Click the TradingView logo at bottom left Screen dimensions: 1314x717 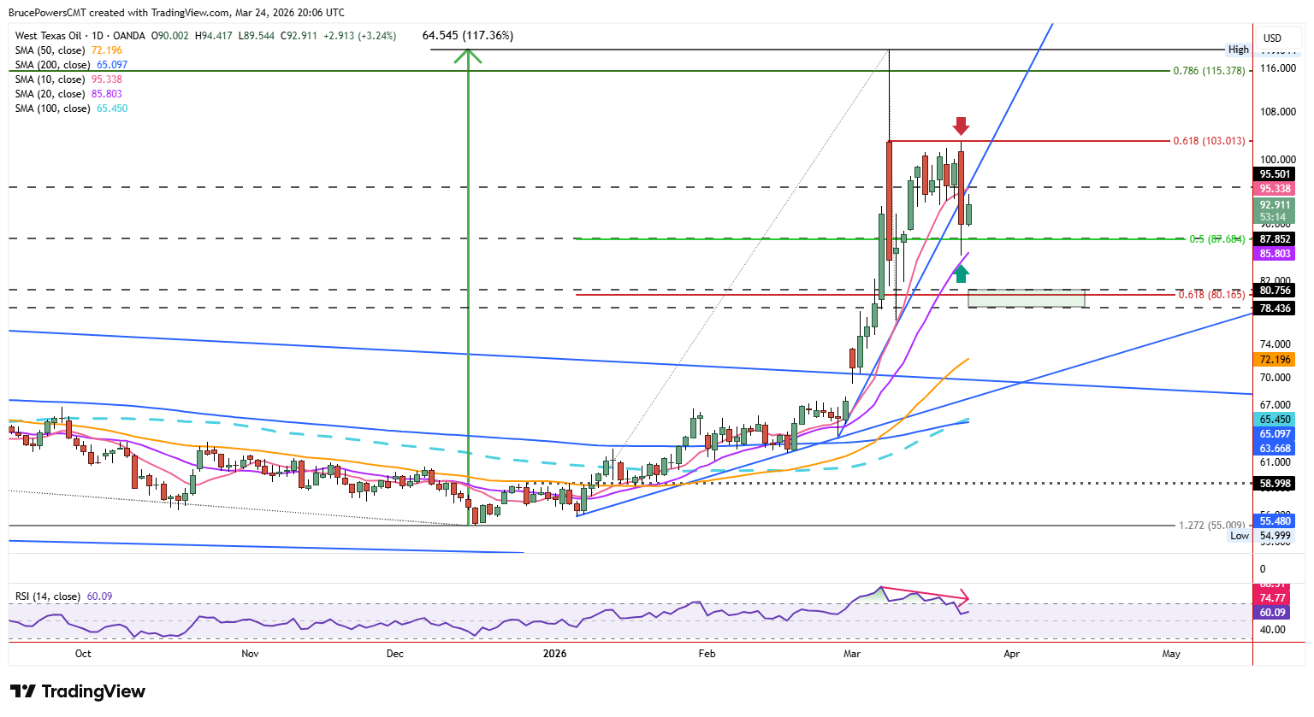coord(78,691)
